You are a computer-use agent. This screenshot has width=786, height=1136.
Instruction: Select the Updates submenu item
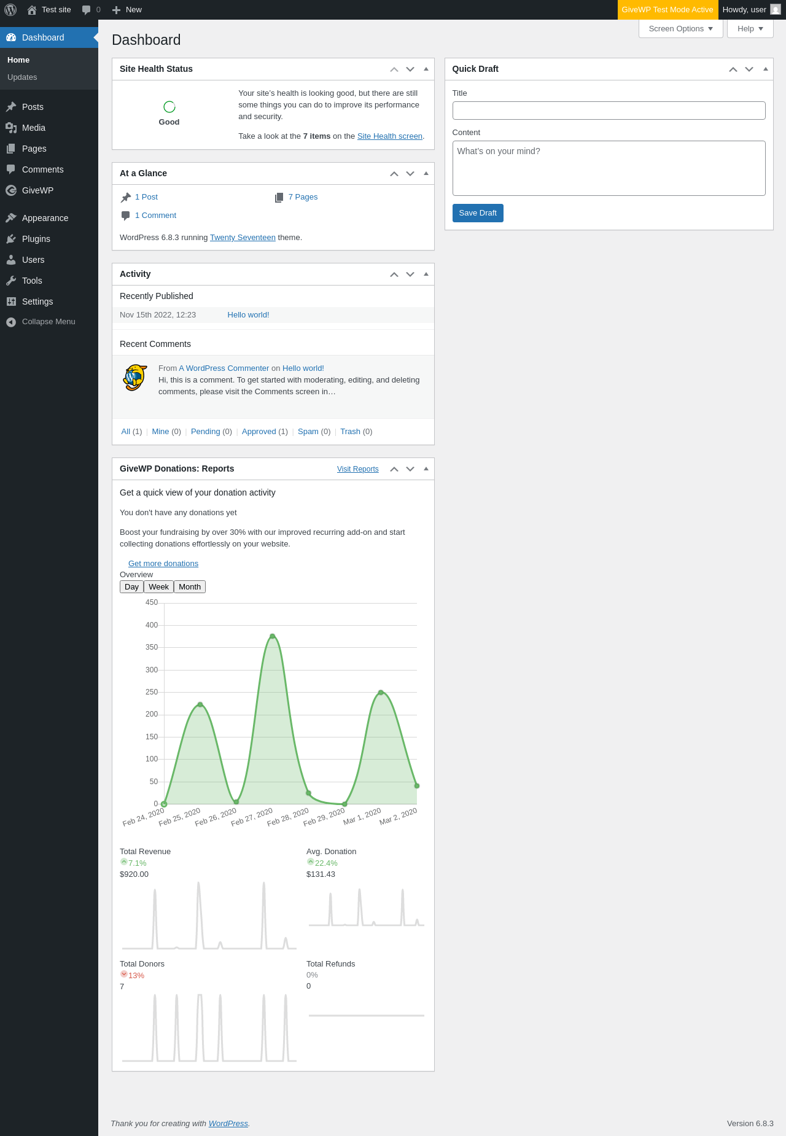point(22,77)
